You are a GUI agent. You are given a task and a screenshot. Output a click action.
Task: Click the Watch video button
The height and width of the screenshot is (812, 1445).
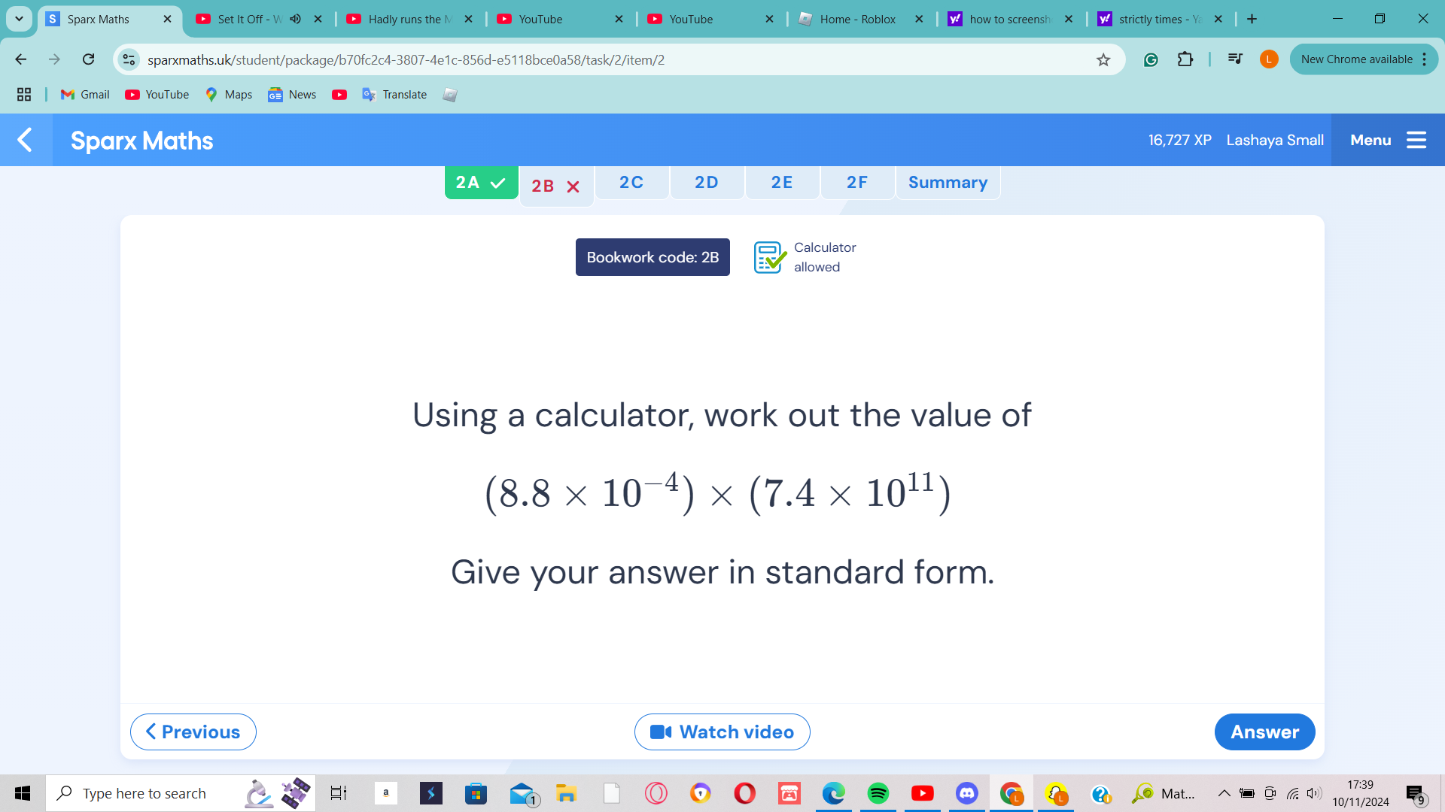722,732
